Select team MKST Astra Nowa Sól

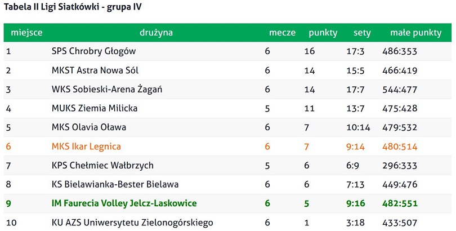pyautogui.click(x=95, y=70)
